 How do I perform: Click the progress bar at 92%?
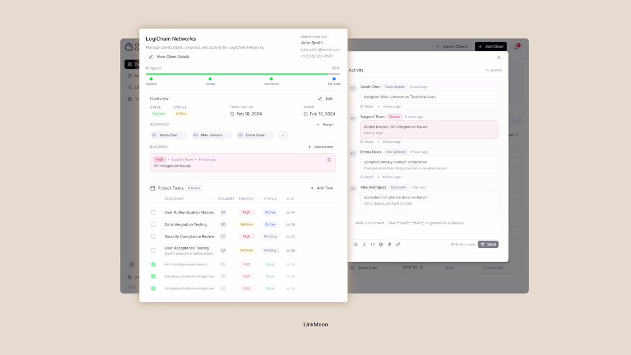pyautogui.click(x=243, y=74)
